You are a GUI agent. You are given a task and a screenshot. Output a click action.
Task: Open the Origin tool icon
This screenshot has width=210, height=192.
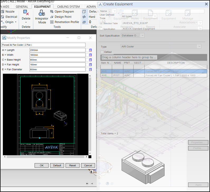(x=3, y=22)
